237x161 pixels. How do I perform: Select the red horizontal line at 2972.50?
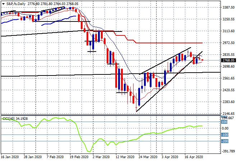pyautogui.click(x=169, y=43)
